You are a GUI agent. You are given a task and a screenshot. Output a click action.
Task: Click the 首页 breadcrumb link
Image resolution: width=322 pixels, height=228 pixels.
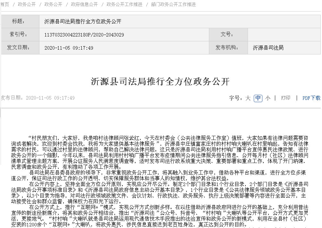pos(5,4)
